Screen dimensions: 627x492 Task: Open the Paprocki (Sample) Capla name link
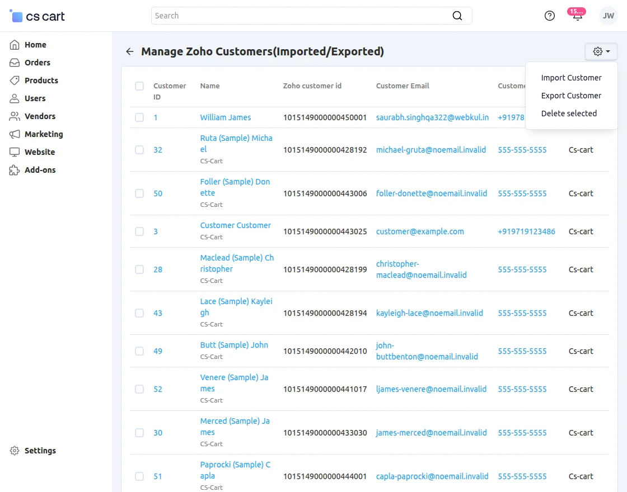coord(235,470)
